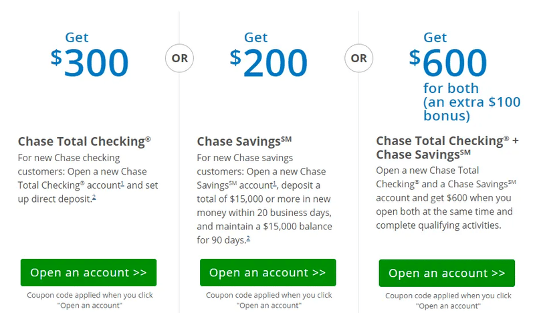Click the Chase Savings heading in middle column
Screen dimensions: 535x313
pyautogui.click(x=244, y=141)
